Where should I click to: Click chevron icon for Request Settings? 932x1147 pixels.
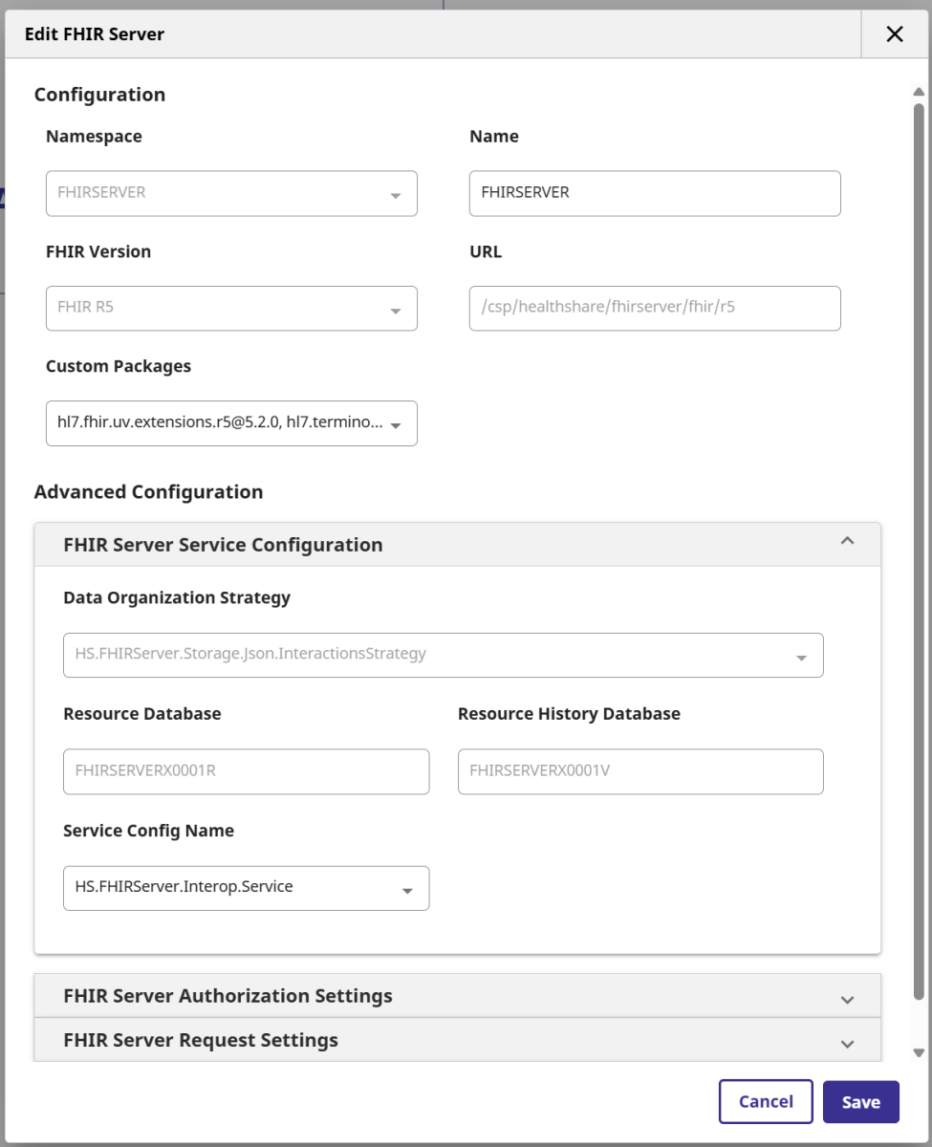click(846, 1044)
